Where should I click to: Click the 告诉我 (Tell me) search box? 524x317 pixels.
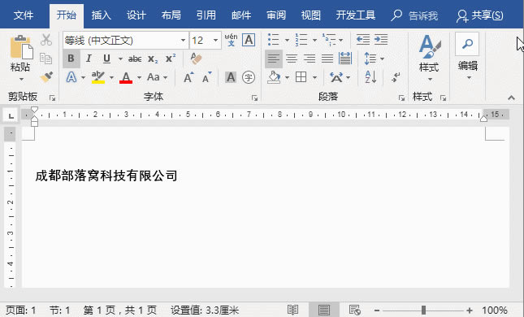click(414, 15)
